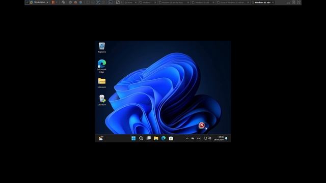
Task: Click the red X error icon on desktop
Action: [x=202, y=125]
